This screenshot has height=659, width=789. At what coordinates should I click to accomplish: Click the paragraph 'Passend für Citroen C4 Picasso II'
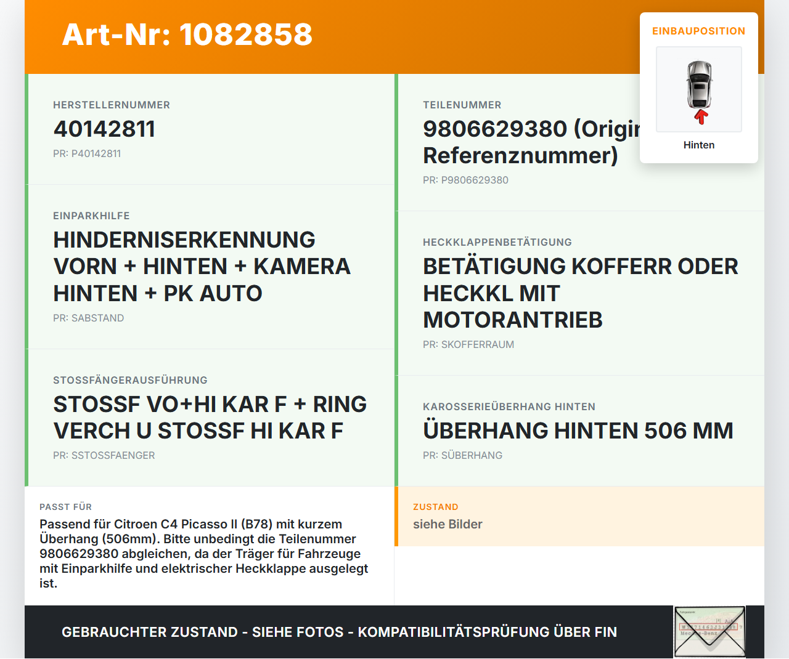pyautogui.click(x=204, y=554)
